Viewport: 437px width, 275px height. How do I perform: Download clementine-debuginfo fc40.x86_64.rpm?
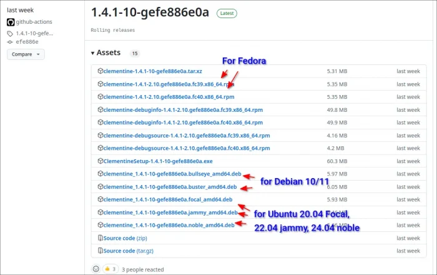click(183, 122)
